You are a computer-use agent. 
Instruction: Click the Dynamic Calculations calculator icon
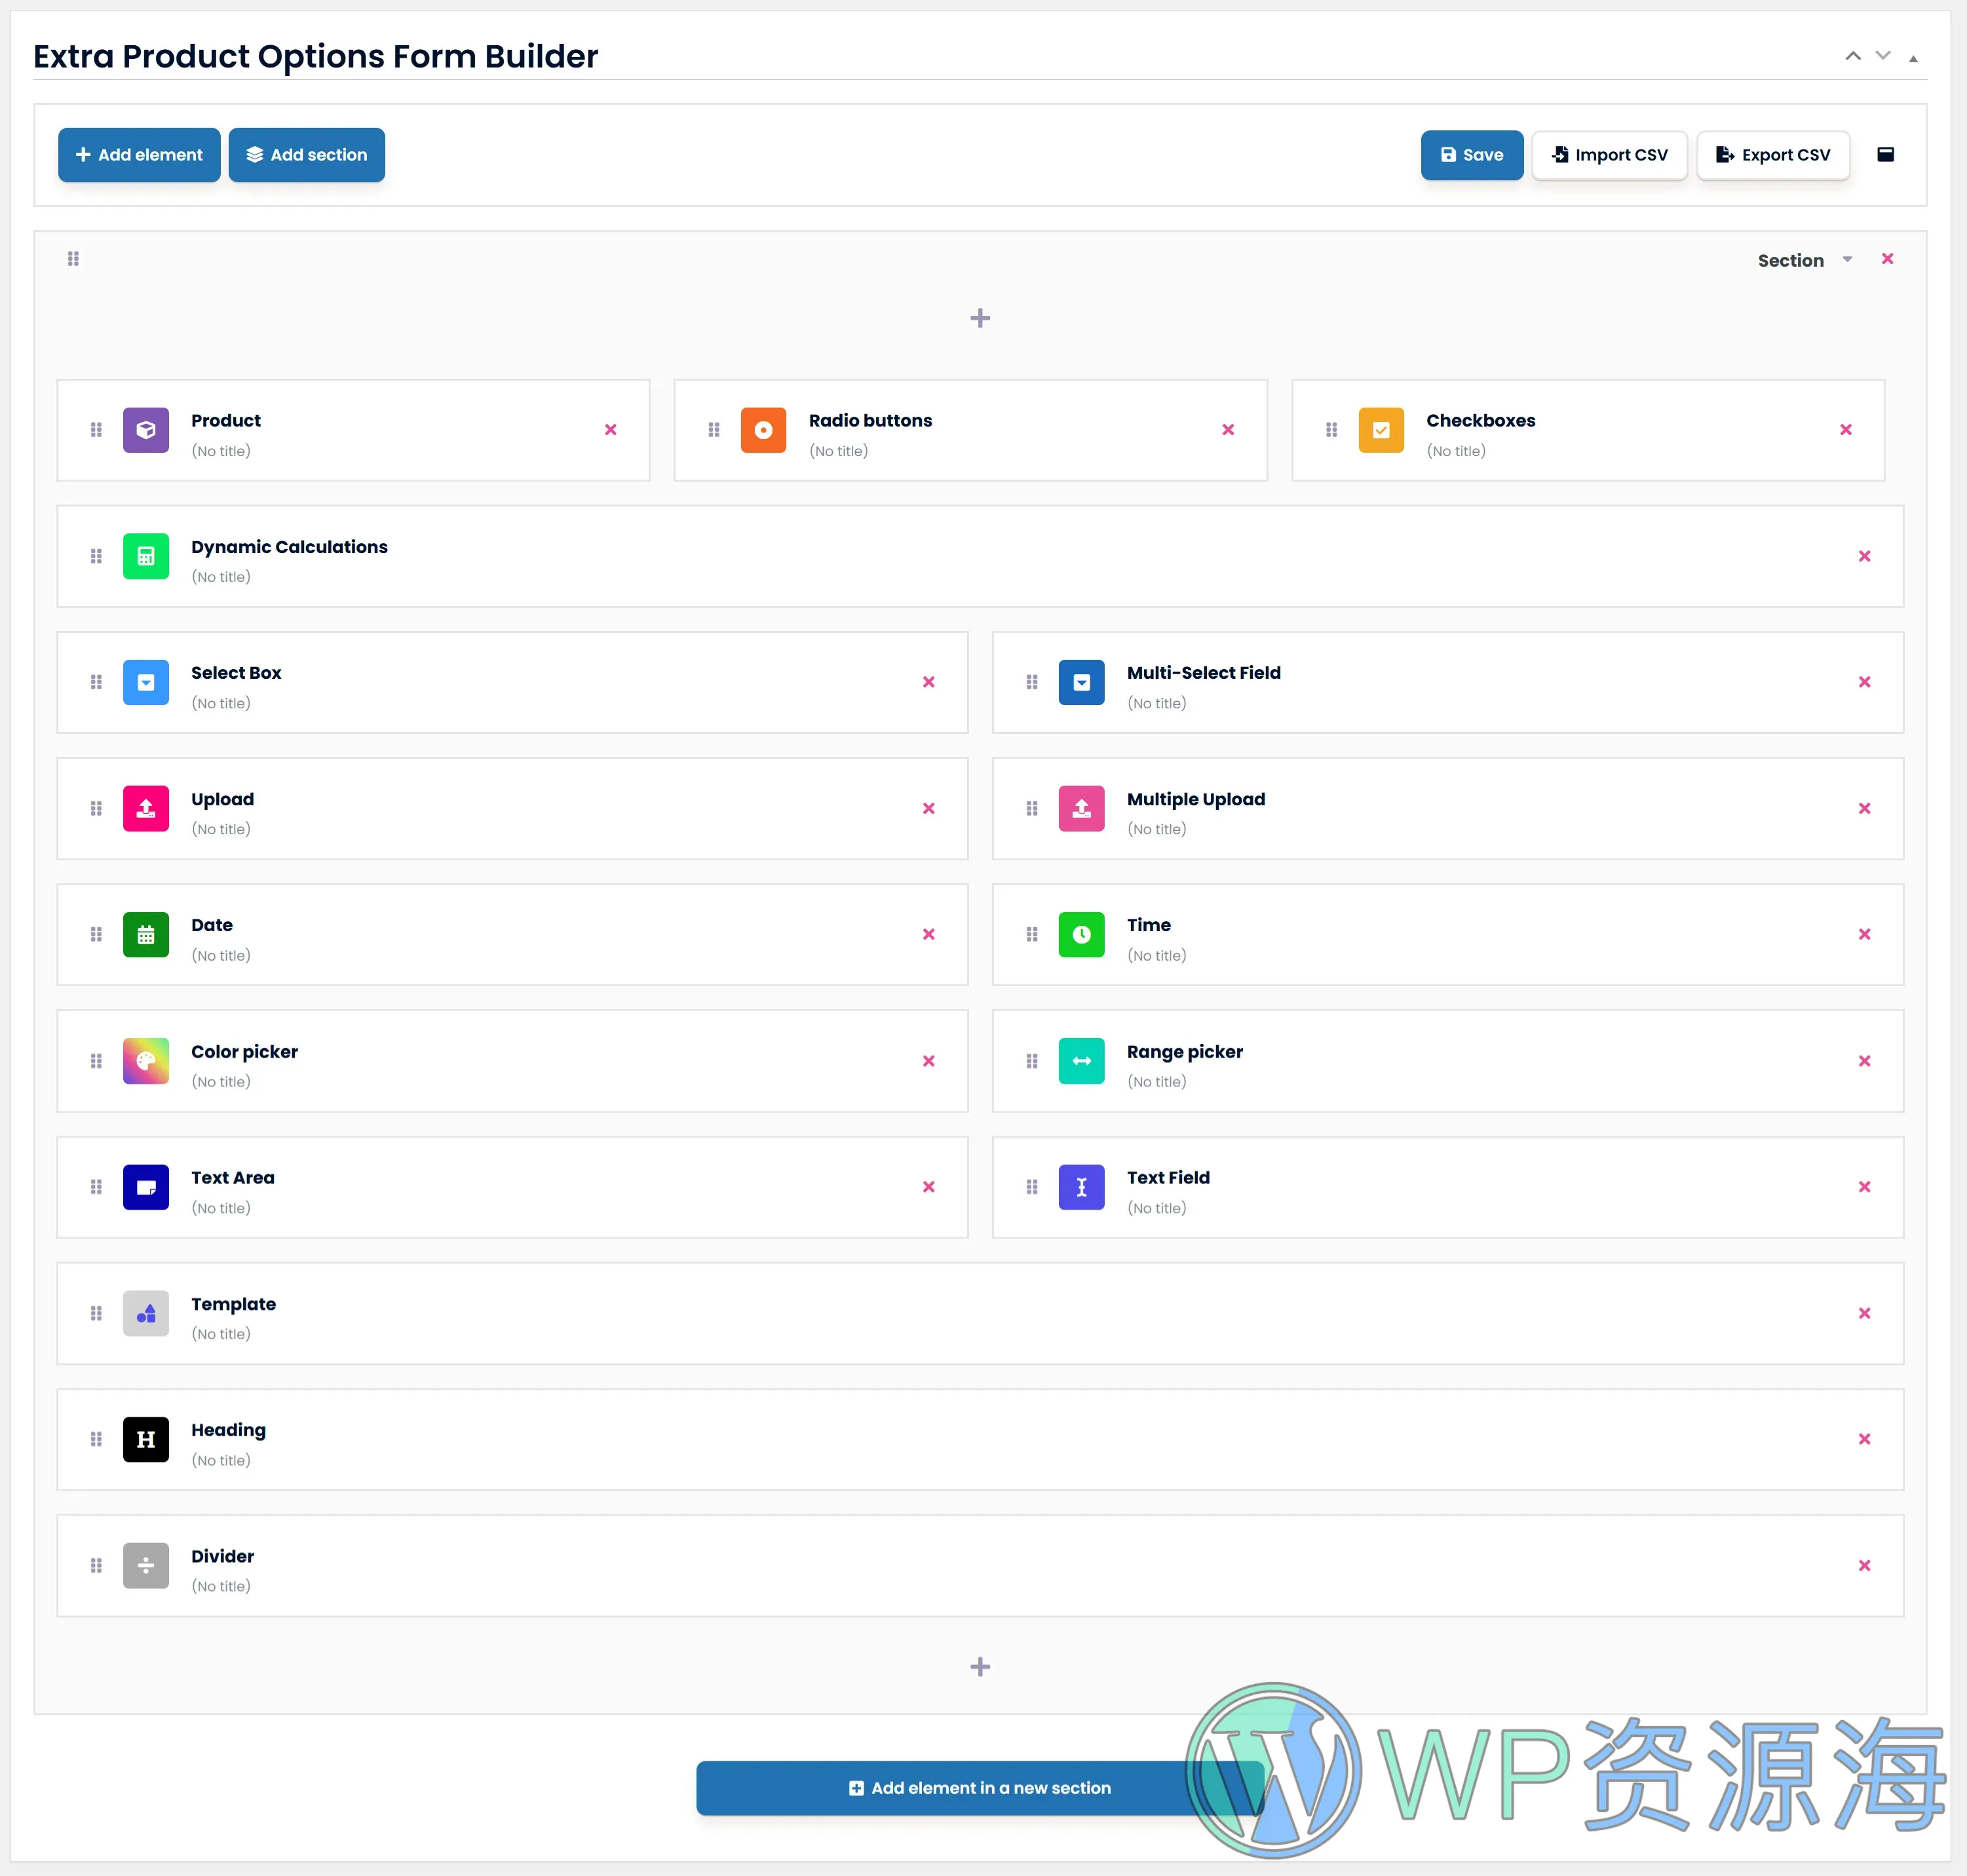point(146,556)
